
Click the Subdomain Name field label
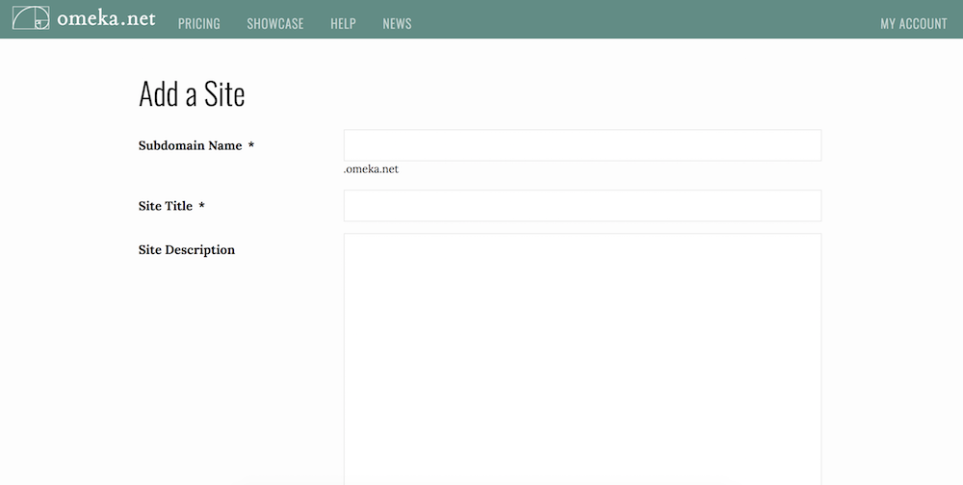(190, 145)
